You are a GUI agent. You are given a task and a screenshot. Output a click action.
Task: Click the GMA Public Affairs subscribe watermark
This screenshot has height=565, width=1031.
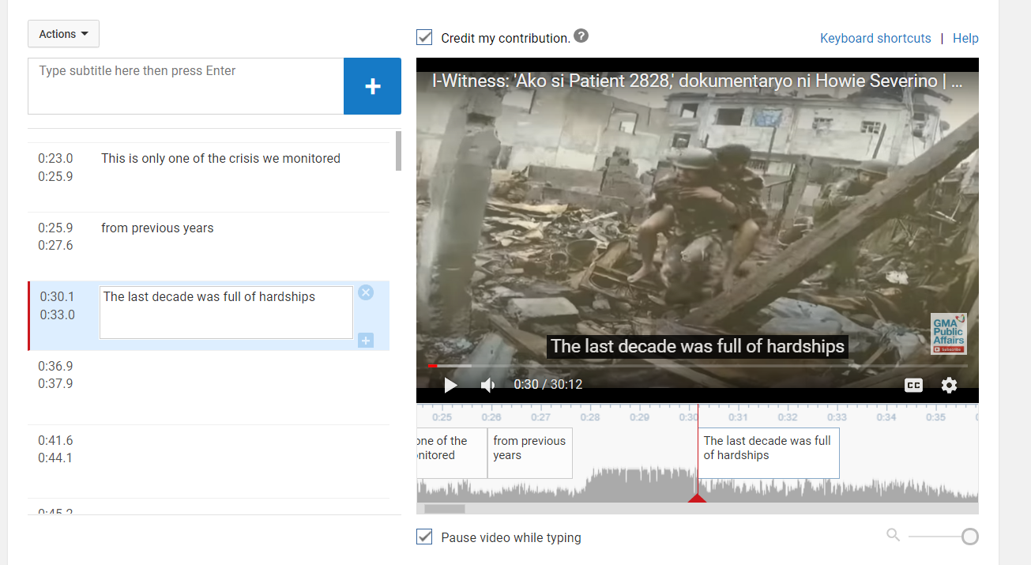[x=948, y=334]
